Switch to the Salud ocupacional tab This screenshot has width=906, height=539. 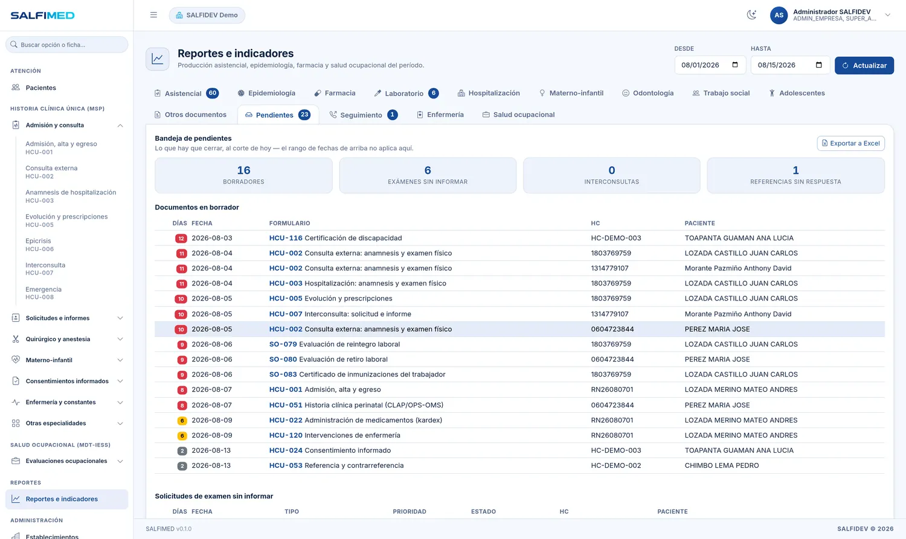click(x=518, y=115)
